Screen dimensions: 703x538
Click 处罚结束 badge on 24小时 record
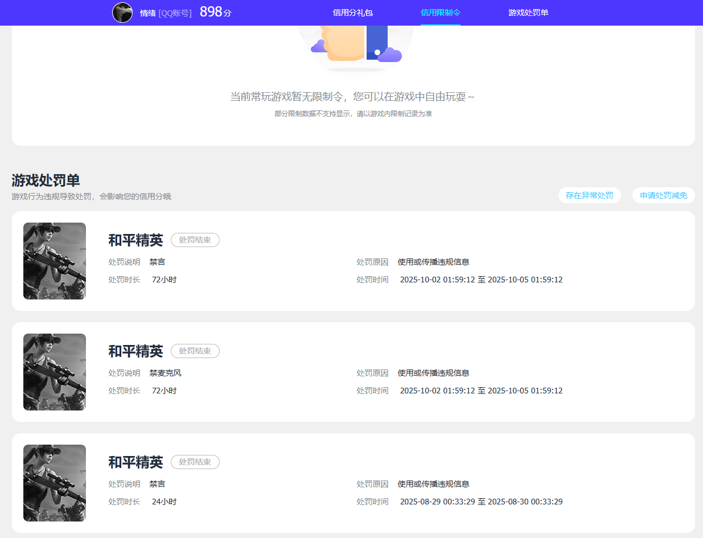(195, 462)
